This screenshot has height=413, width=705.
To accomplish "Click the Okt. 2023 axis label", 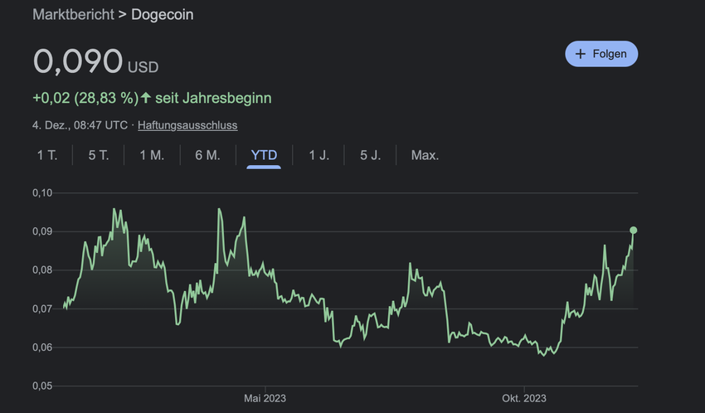I will pos(524,398).
